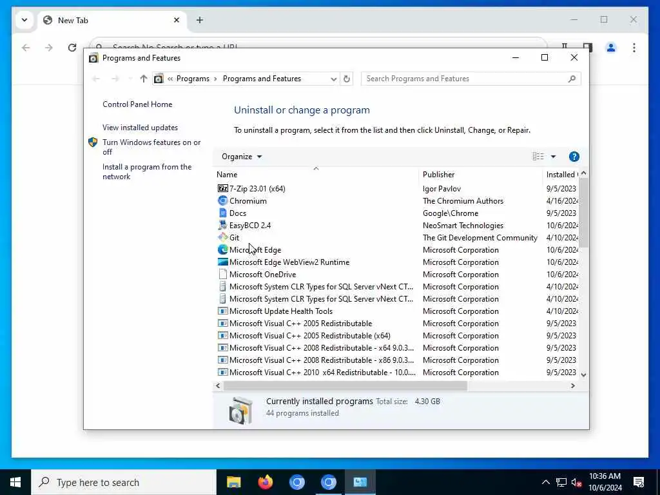660x495 pixels.
Task: Click the scroll right arrow of list
Action: (x=572, y=385)
